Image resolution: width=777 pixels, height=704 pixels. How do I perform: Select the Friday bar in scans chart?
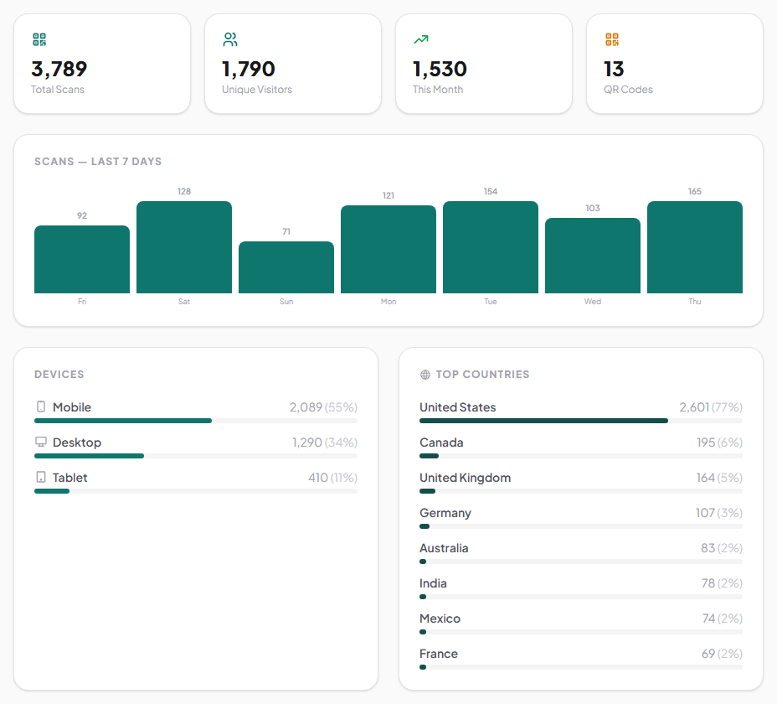82,260
